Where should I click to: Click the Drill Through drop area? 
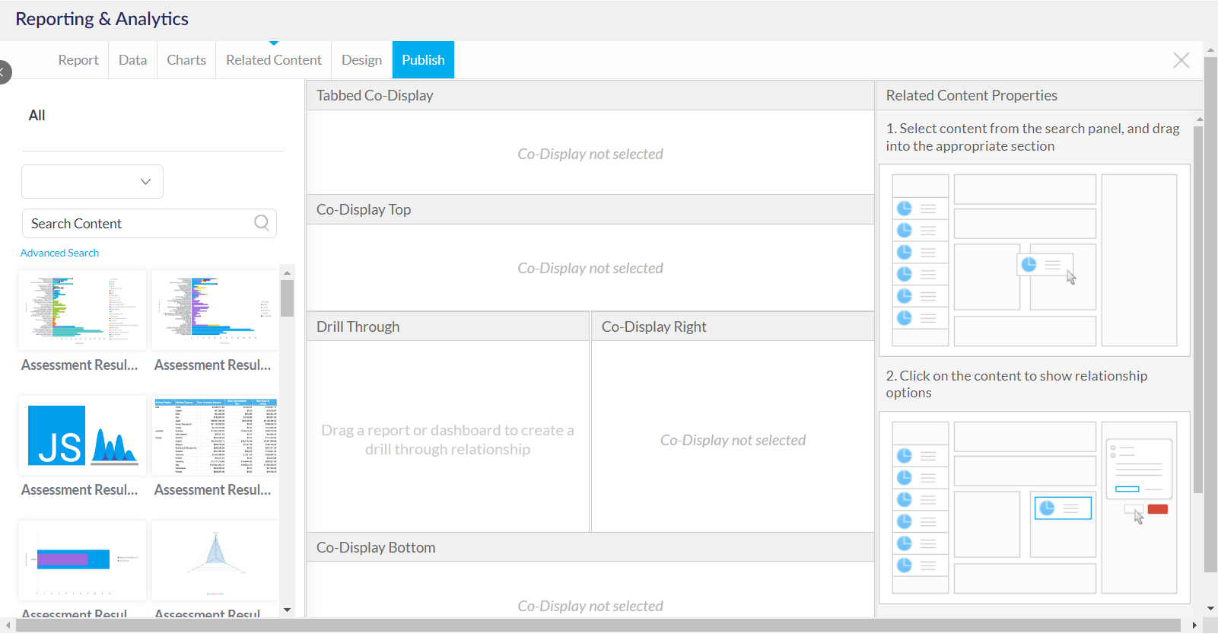(x=447, y=439)
